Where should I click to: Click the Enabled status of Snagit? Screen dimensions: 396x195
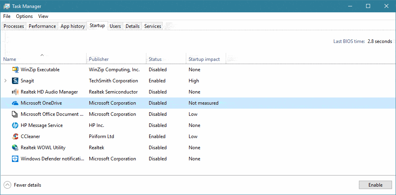(x=157, y=81)
